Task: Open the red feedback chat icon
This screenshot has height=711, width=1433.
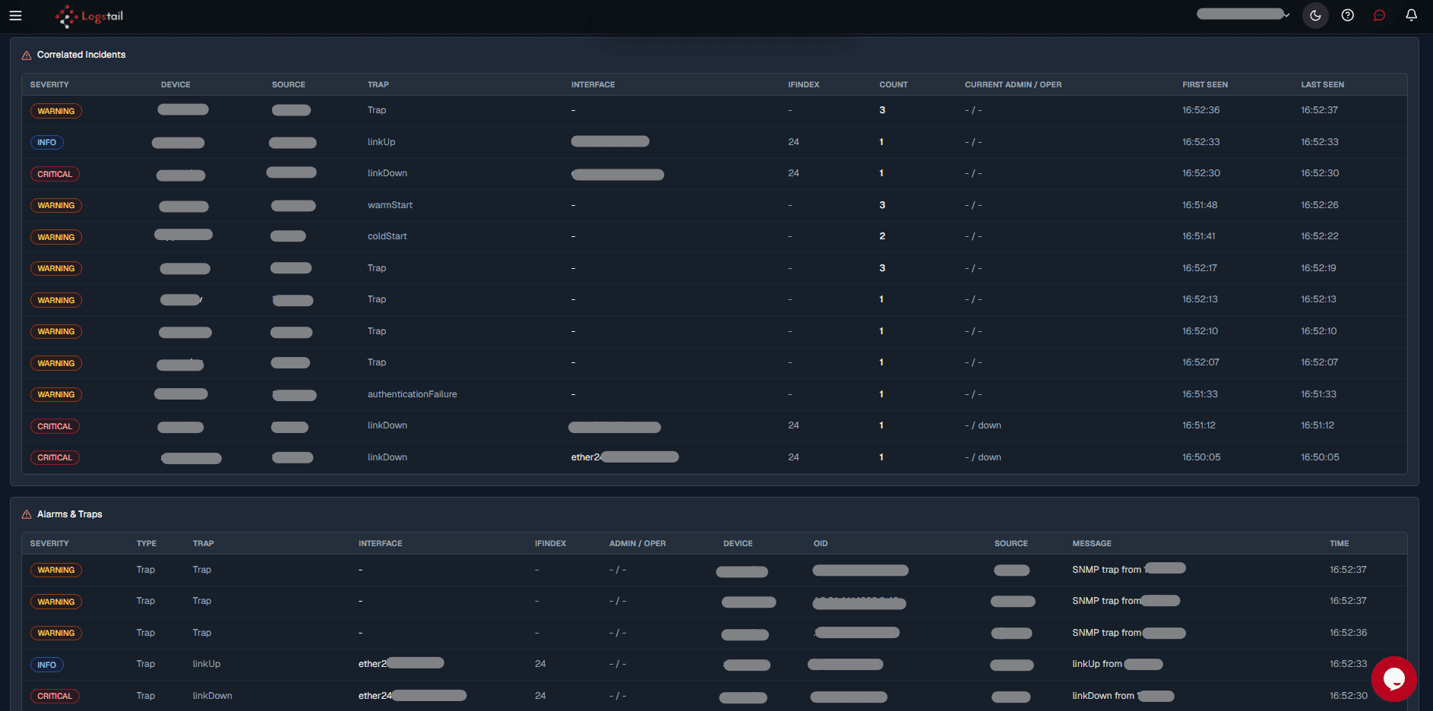Action: (1379, 15)
